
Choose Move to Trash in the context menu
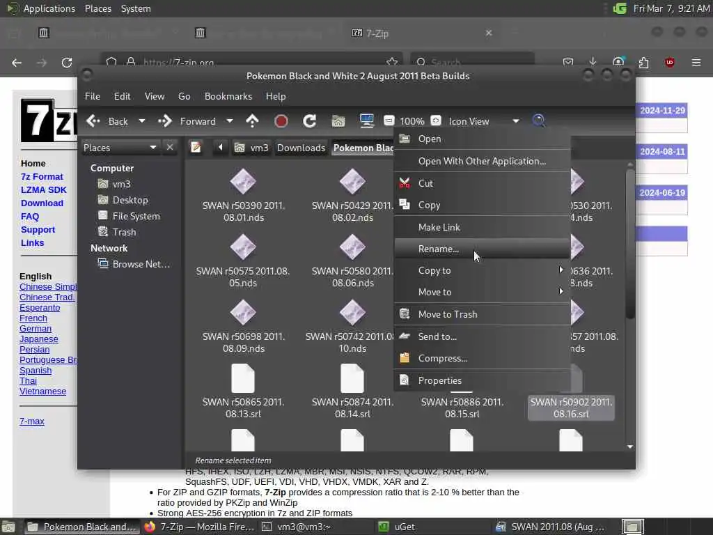(x=482, y=314)
